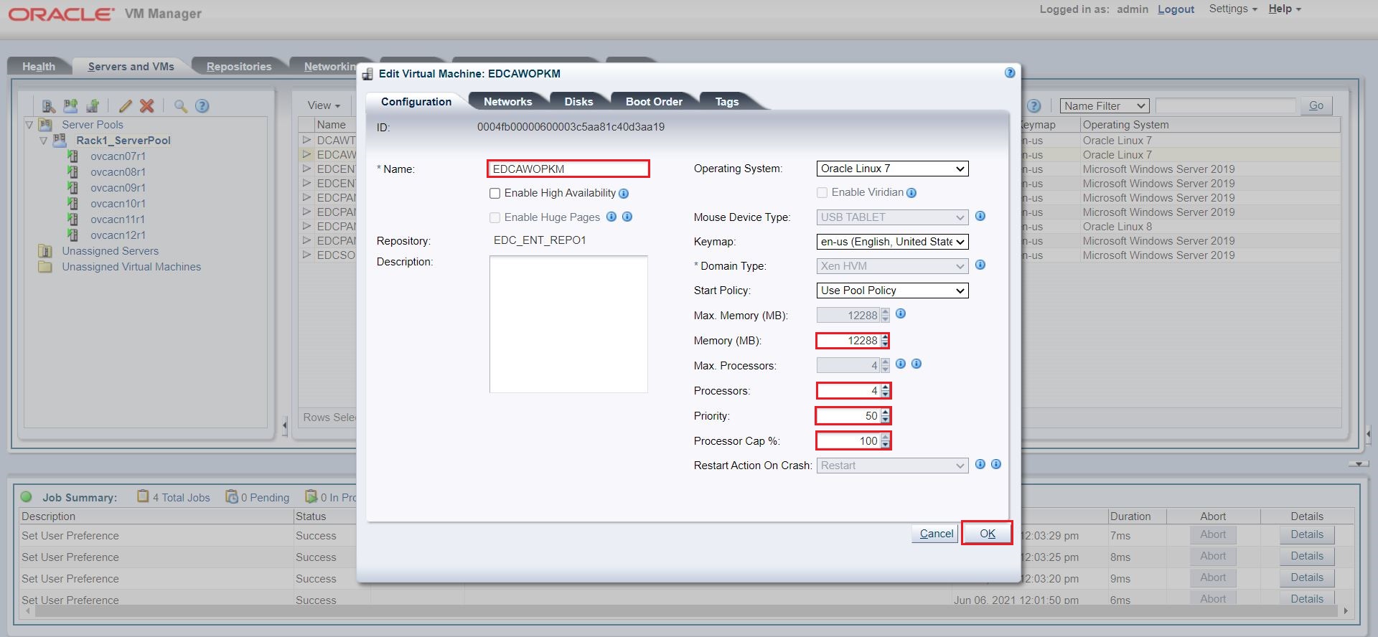
Task: Open the Repositories tab
Action: [x=239, y=66]
